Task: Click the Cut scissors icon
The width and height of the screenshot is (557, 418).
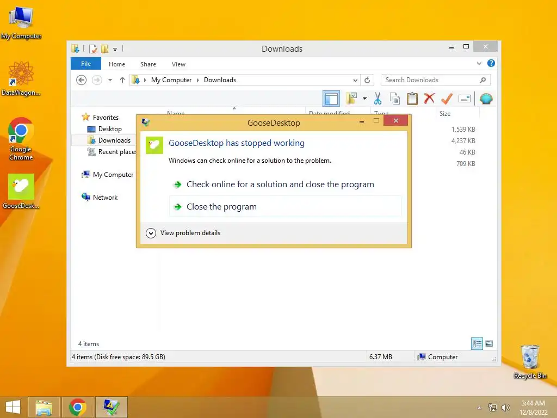Action: point(377,99)
